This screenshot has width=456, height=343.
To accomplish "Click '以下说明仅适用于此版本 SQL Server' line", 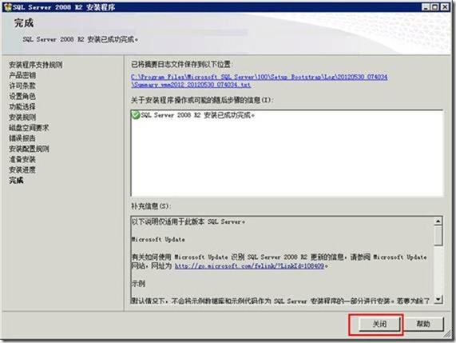I will click(x=188, y=221).
